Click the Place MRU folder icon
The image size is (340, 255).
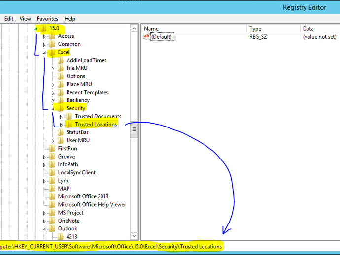(61, 84)
